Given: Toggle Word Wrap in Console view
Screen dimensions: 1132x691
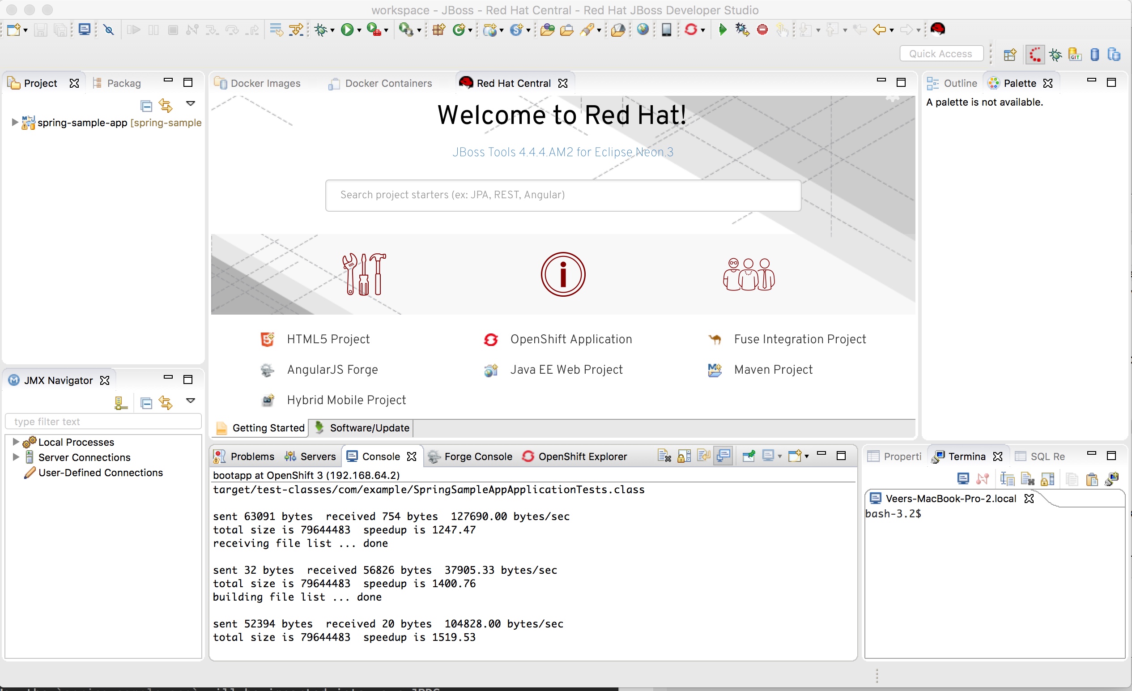Looking at the screenshot, I should 703,456.
